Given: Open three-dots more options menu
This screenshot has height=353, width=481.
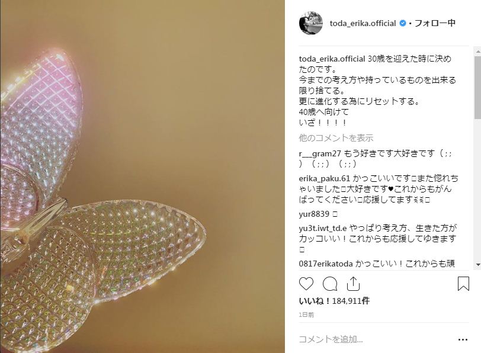Looking at the screenshot, I should tap(463, 339).
